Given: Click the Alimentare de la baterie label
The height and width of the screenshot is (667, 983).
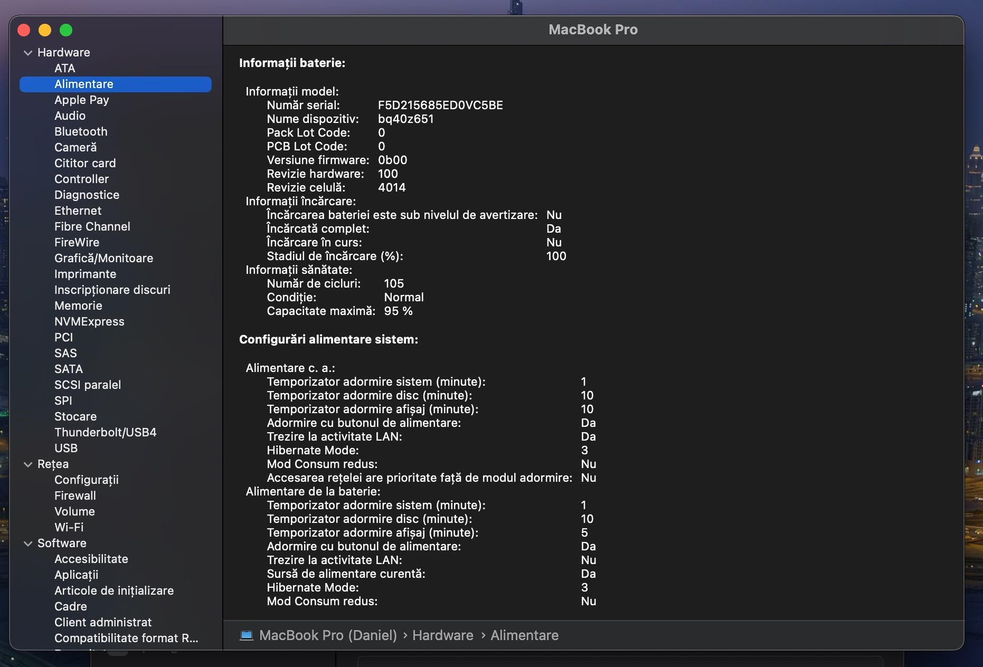Looking at the screenshot, I should pos(313,492).
